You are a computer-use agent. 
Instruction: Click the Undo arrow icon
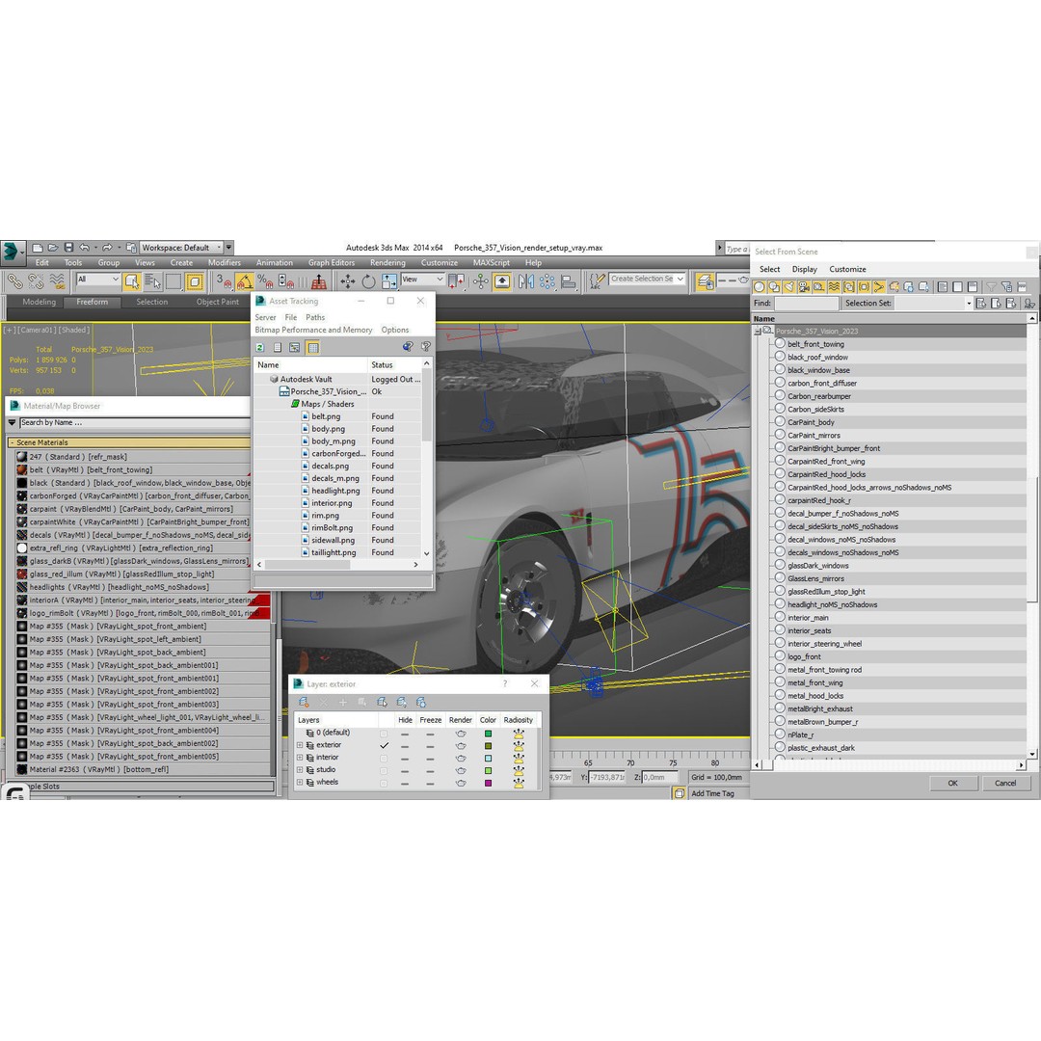[x=84, y=248]
